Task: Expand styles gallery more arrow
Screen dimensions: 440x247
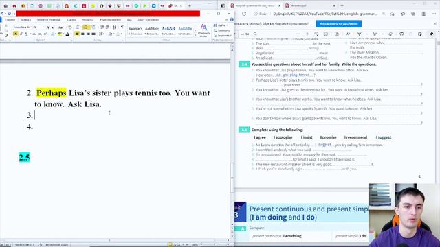Action: [x=195, y=36]
